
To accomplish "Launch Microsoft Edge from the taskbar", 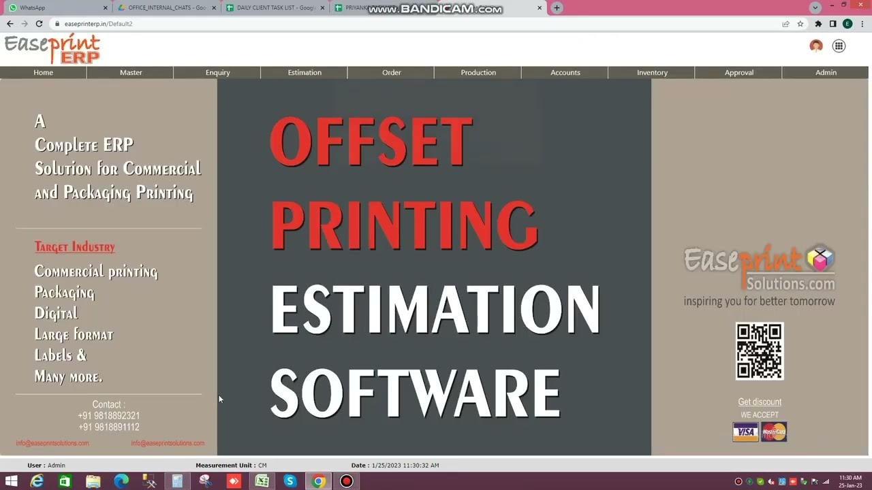I will click(x=121, y=481).
